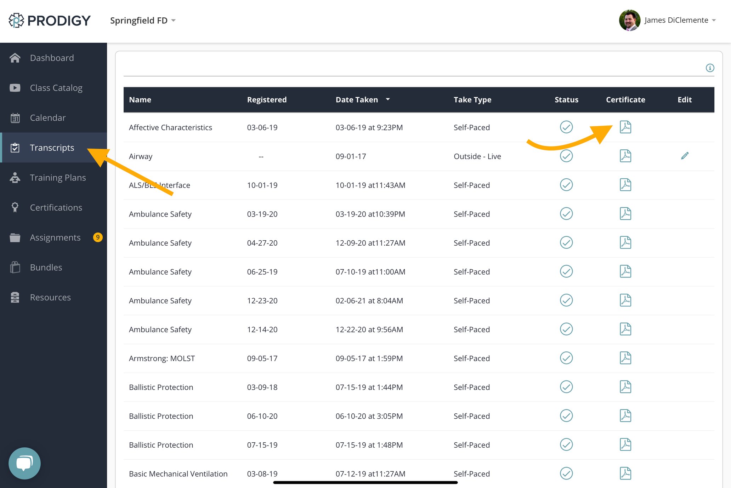Open certificate PDF for Affective Characteristics
This screenshot has width=731, height=488.
[625, 127]
